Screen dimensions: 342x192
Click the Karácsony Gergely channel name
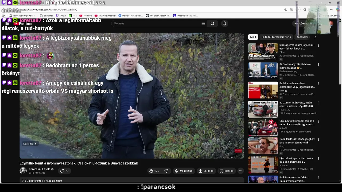[289, 71]
